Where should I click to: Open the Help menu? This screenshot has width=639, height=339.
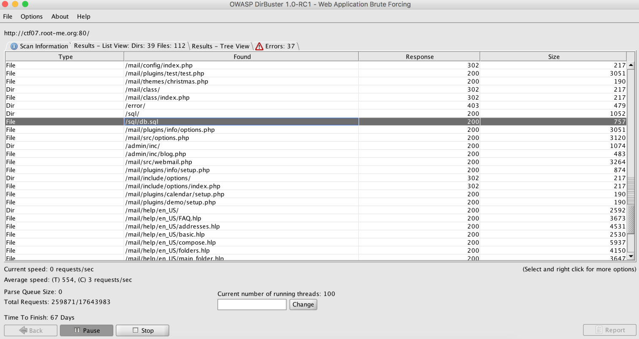click(84, 16)
